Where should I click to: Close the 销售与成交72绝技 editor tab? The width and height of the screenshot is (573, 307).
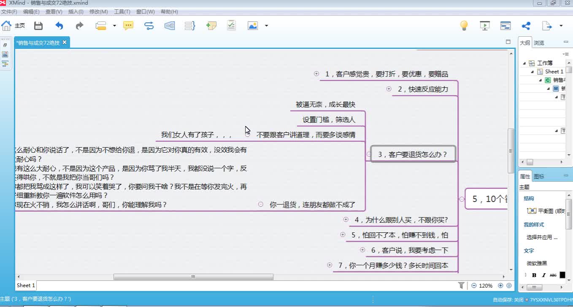[x=65, y=43]
